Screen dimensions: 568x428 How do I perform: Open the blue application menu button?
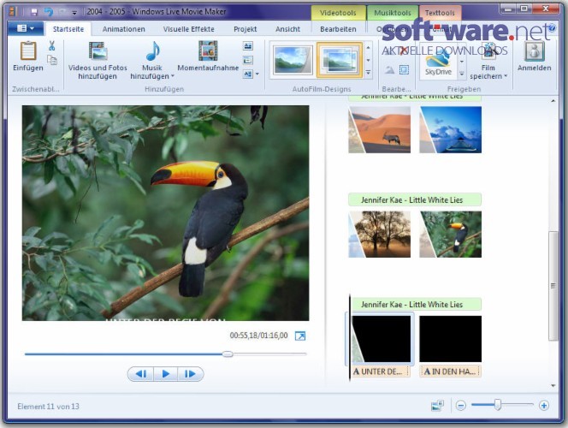pos(26,28)
